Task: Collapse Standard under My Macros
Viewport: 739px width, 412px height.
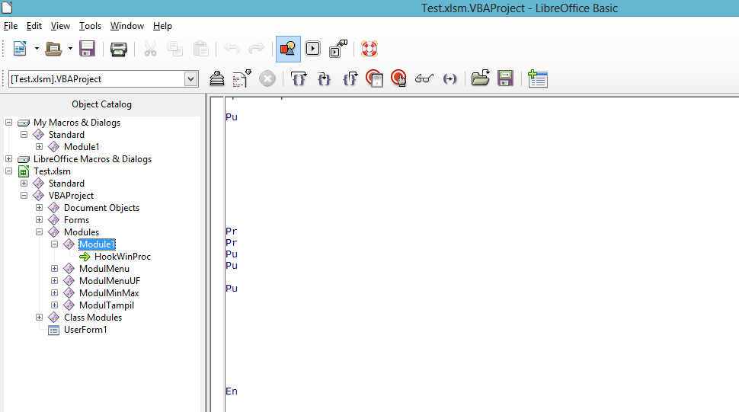Action: [x=24, y=134]
